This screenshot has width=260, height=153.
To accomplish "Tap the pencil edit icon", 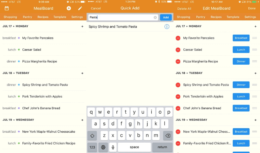I will point(80,8).
